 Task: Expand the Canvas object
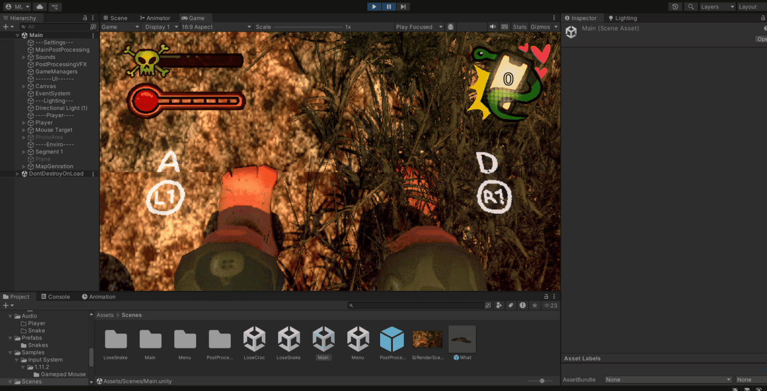click(x=24, y=86)
